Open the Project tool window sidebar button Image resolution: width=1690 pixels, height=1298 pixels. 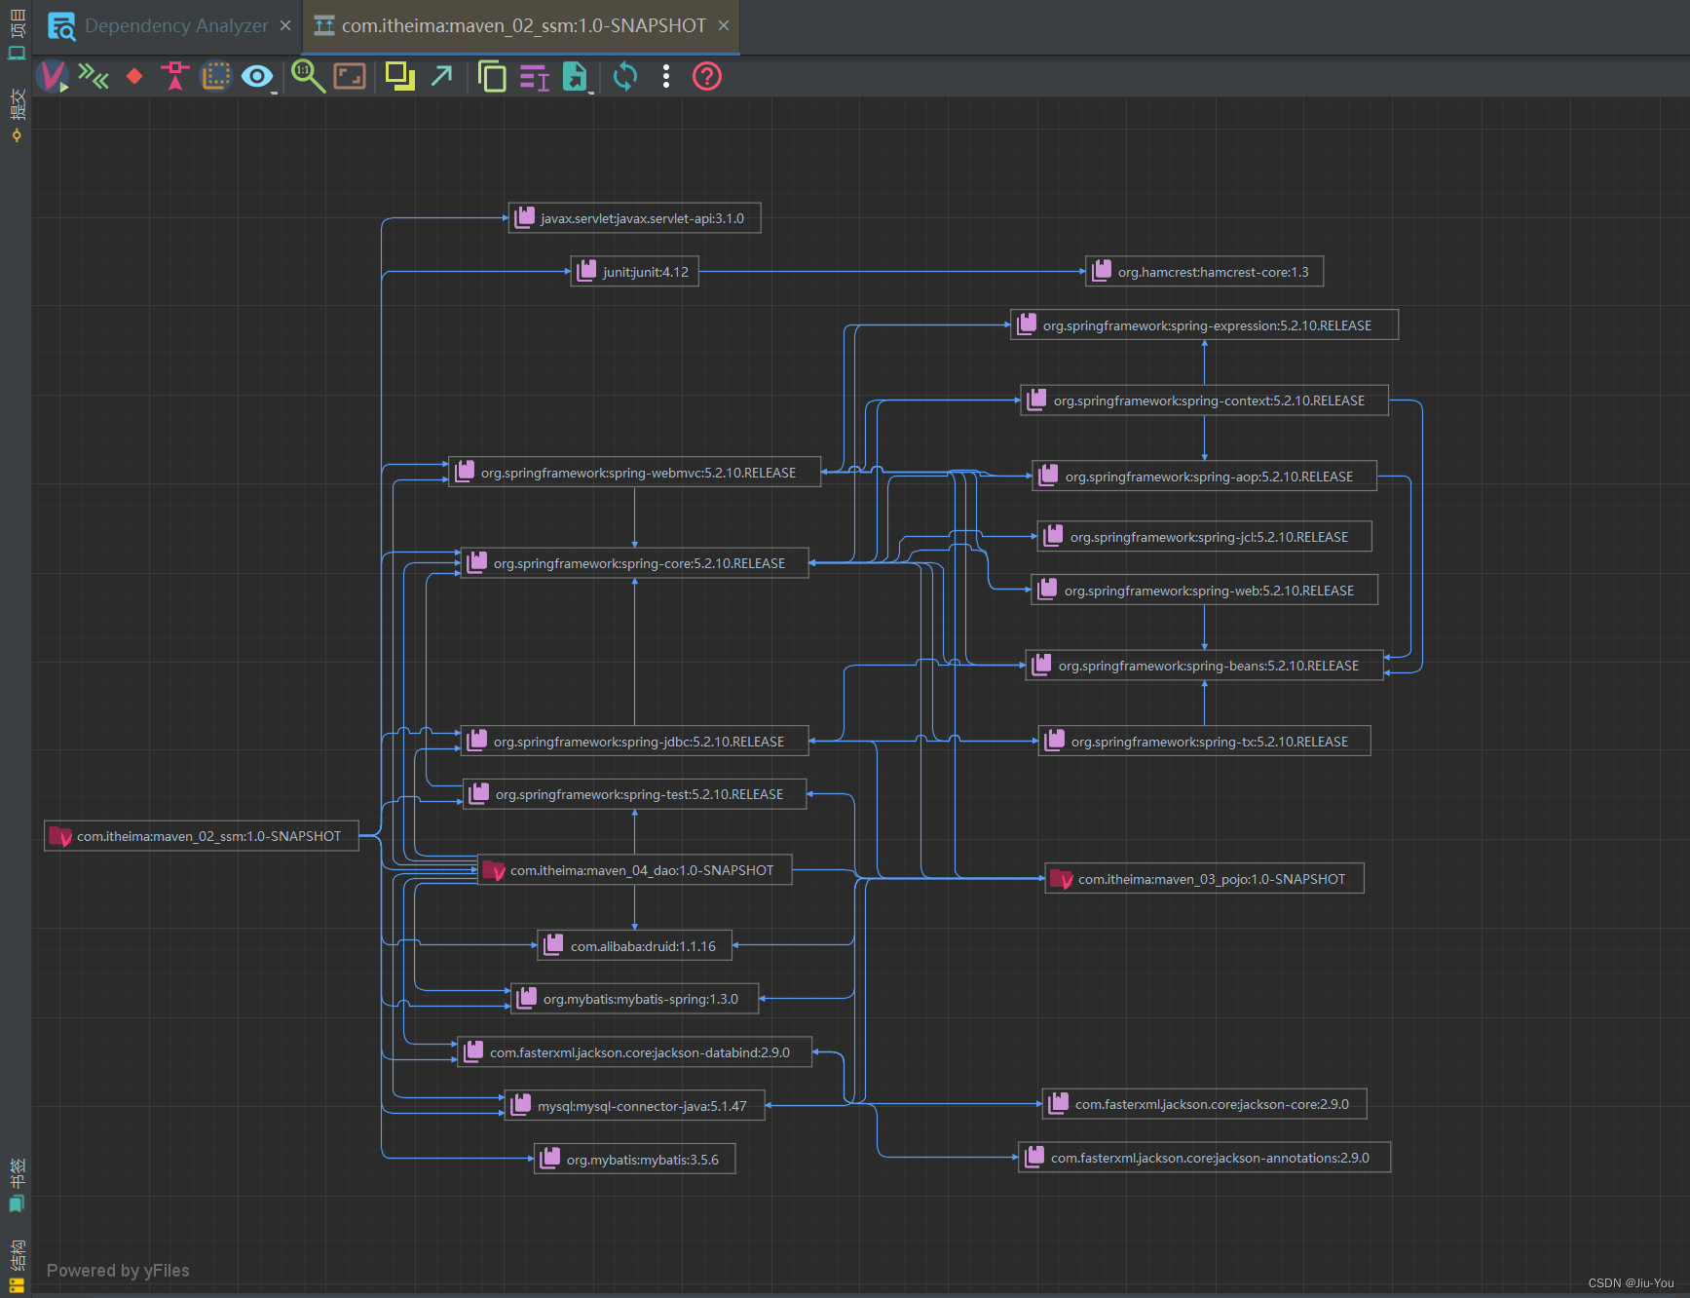[17, 34]
